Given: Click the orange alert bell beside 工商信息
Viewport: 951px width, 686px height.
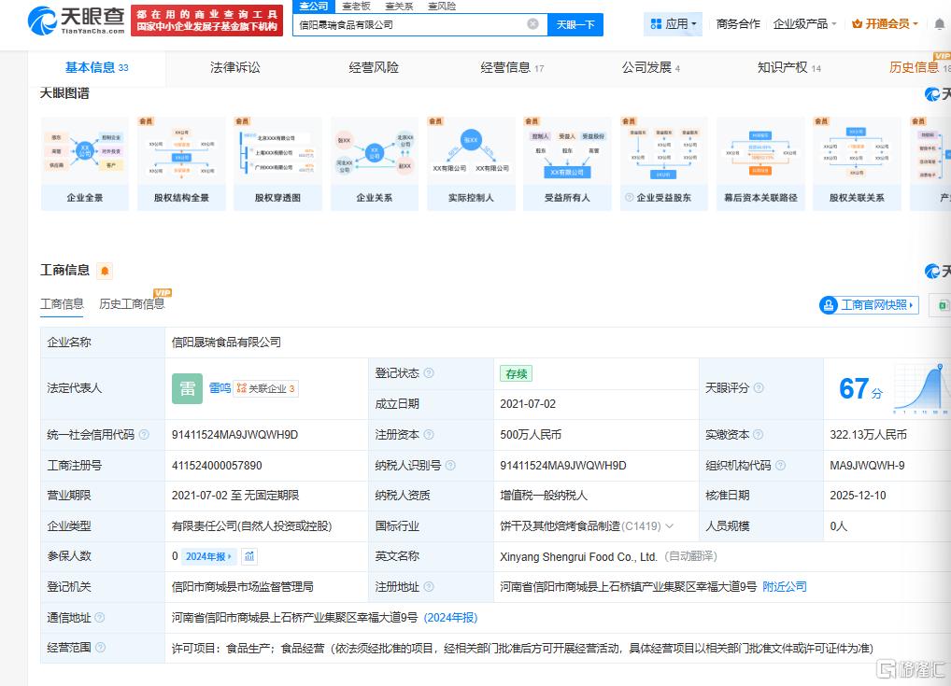Looking at the screenshot, I should (x=105, y=271).
